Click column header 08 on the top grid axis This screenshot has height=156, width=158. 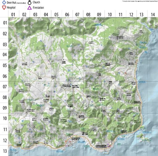[x=88, y=14]
